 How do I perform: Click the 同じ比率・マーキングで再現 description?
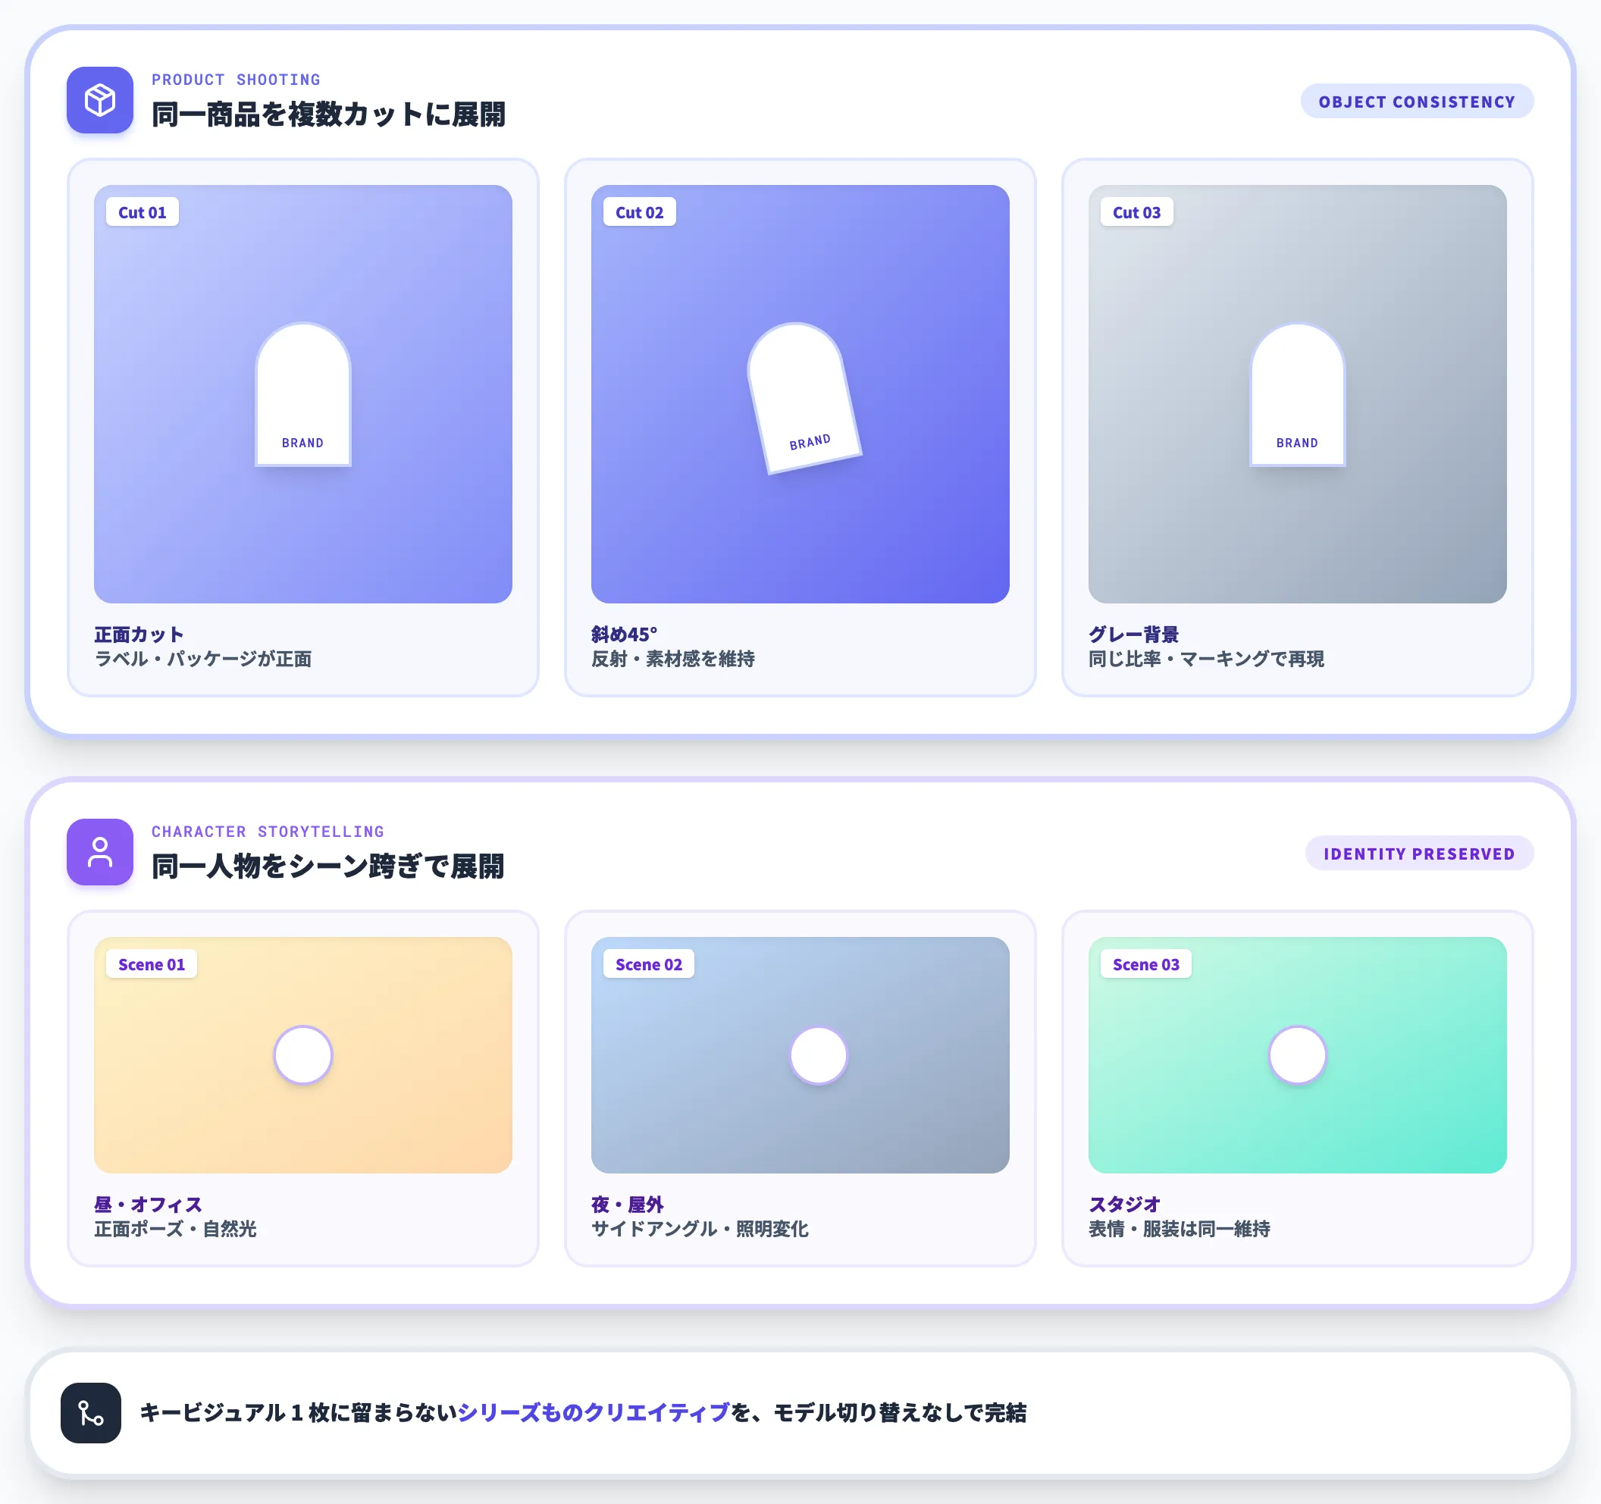click(x=1206, y=659)
